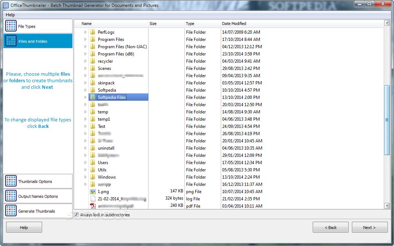The width and height of the screenshot is (394, 246).
Task: Toggle Always look in subdirectories checkbox
Action: 76,215
